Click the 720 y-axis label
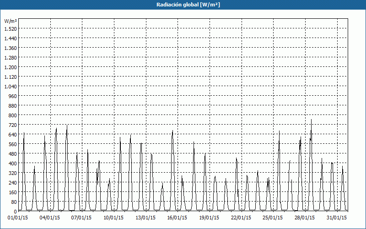This screenshot has height=229, width=366. coord(13,125)
